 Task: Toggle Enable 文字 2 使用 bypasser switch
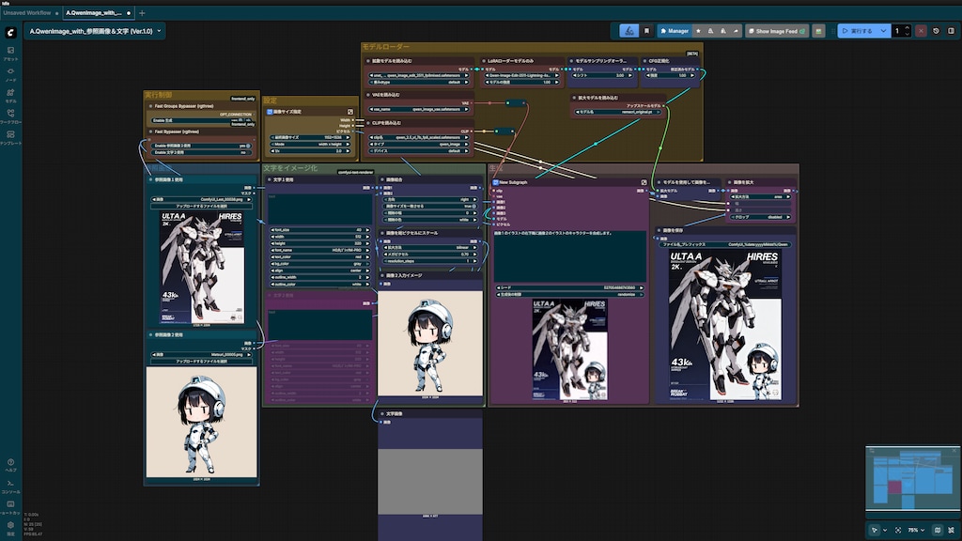pyautogui.click(x=248, y=151)
